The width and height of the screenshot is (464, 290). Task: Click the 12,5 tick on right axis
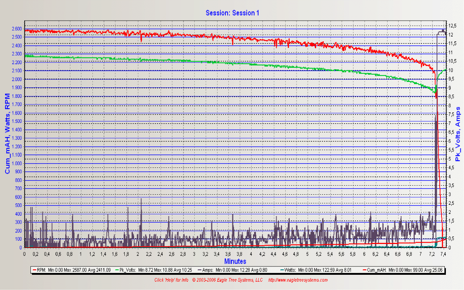coord(452,26)
